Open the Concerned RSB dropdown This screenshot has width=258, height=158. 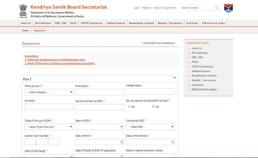150,127
